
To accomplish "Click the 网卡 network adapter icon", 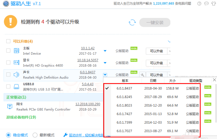I will [9, 106].
